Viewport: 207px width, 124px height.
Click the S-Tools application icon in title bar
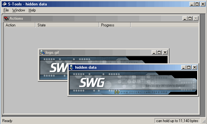[5, 4]
